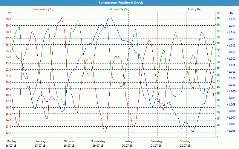
Task: Click the 'Montag' day label
Action: (11, 141)
